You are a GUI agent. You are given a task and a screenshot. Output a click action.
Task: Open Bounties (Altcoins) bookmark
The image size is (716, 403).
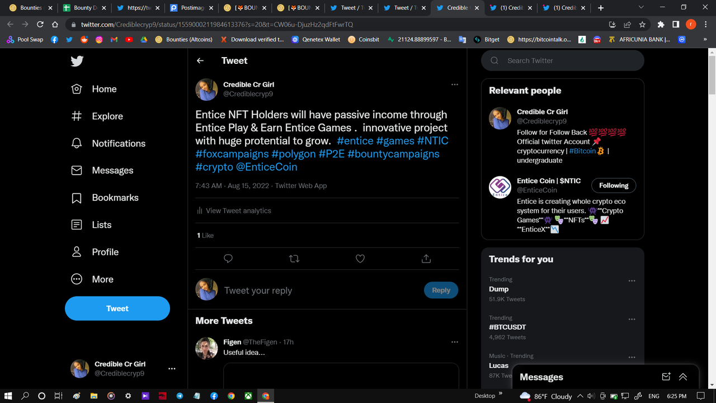click(184, 40)
